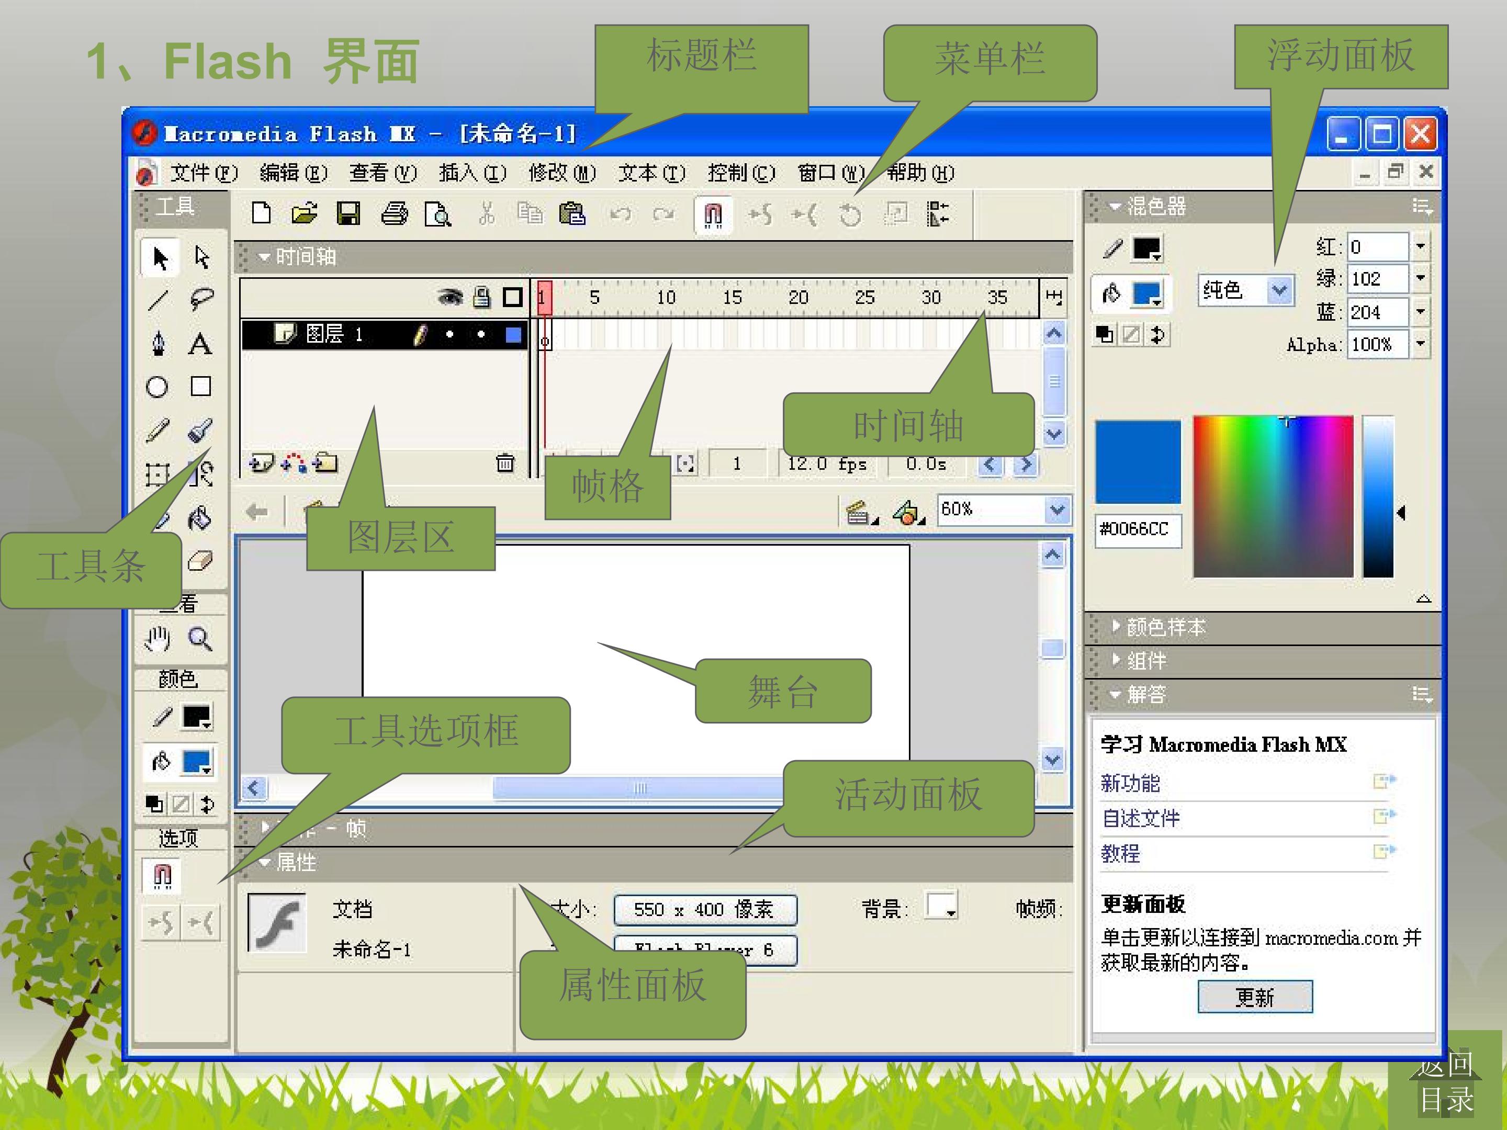This screenshot has height=1130, width=1507.
Task: Open the 纯色 fill style dropdown
Action: [1280, 291]
